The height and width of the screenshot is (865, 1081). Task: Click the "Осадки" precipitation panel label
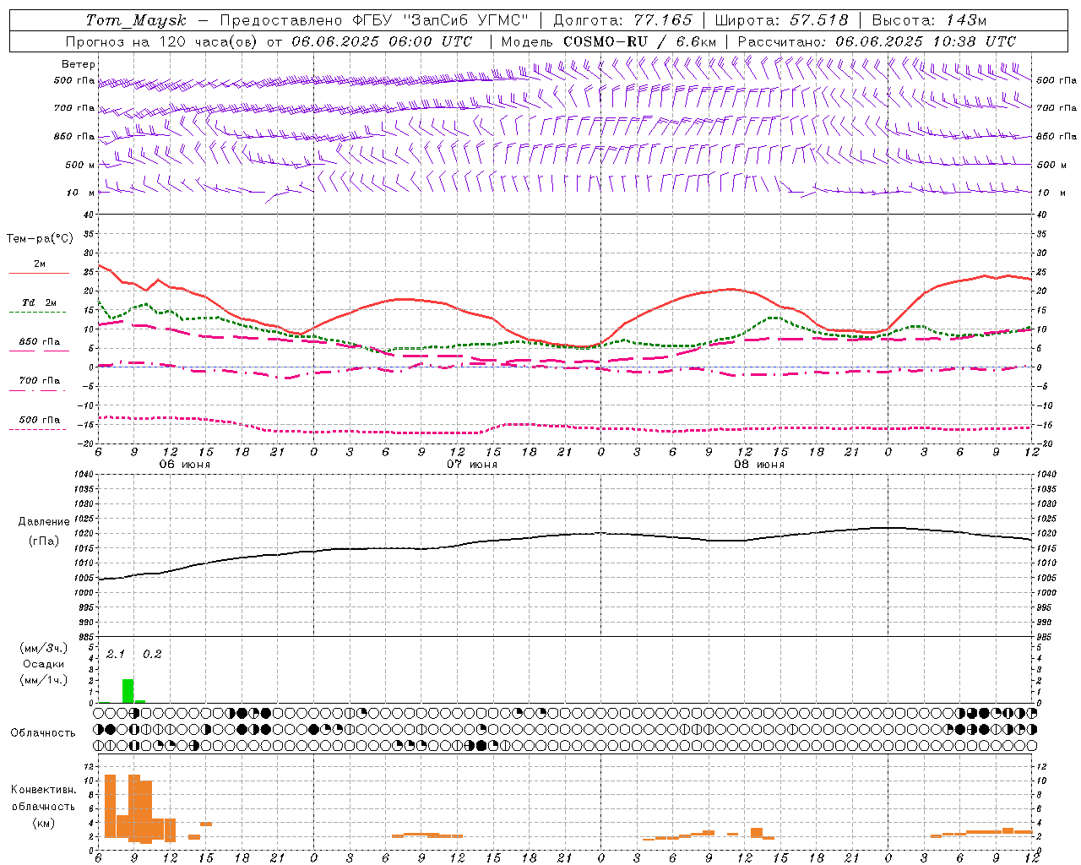43,664
